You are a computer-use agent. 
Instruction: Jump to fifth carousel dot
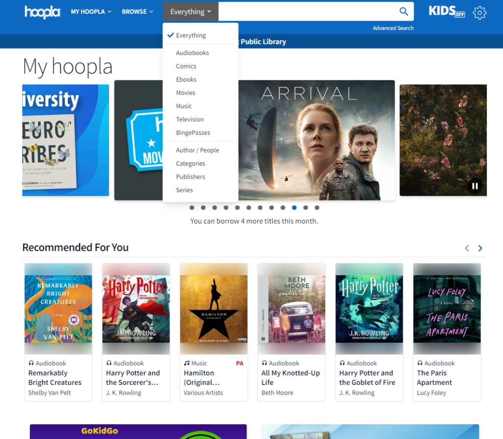tap(237, 208)
